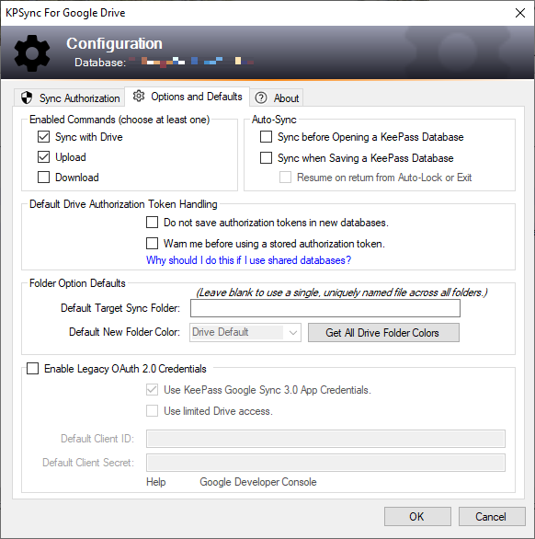This screenshot has height=539, width=535.
Task: Enable Sync when Saving a KeePass Database
Action: (x=266, y=158)
